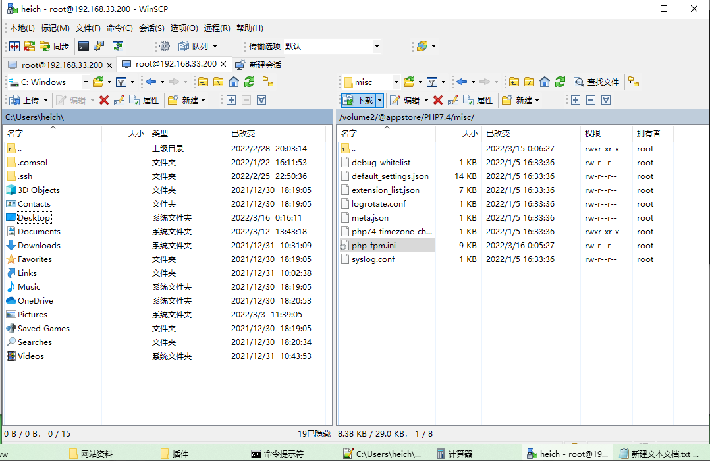Click the Keep remote directory up to date icon
Image resolution: width=710 pixels, height=461 pixels.
click(x=118, y=46)
